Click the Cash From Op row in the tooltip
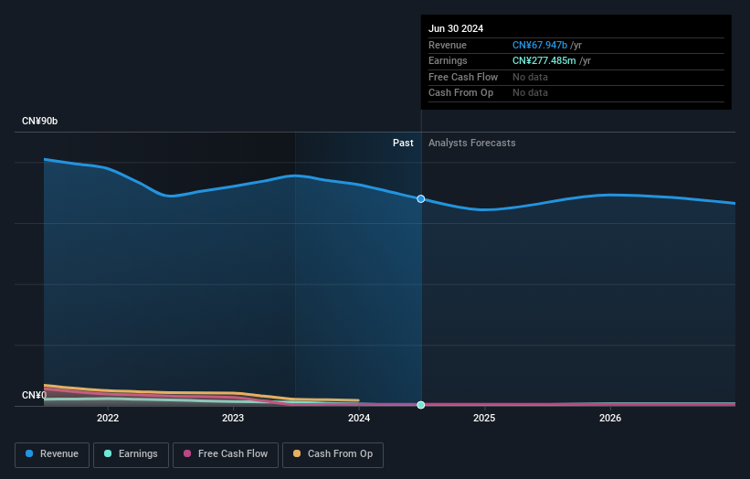The height and width of the screenshot is (479, 750). [x=576, y=93]
